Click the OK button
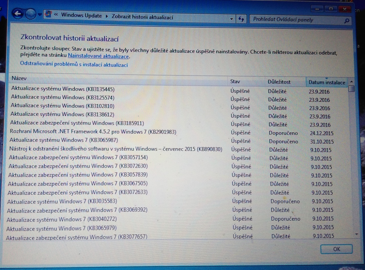This screenshot has height=270, width=365. [x=337, y=249]
